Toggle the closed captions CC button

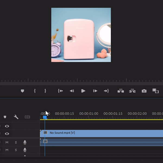click(27, 117)
